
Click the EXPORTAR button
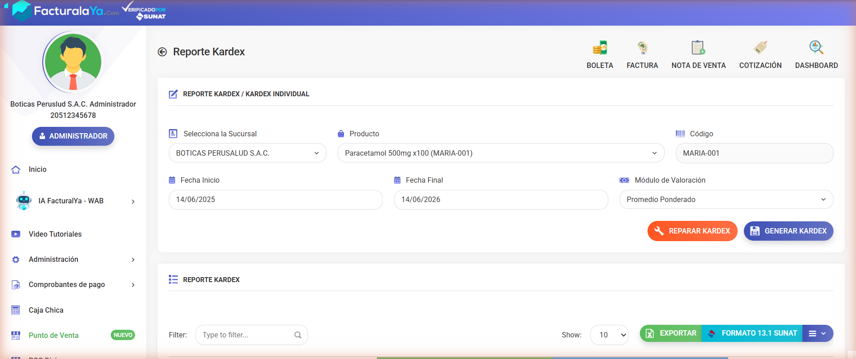coord(671,333)
